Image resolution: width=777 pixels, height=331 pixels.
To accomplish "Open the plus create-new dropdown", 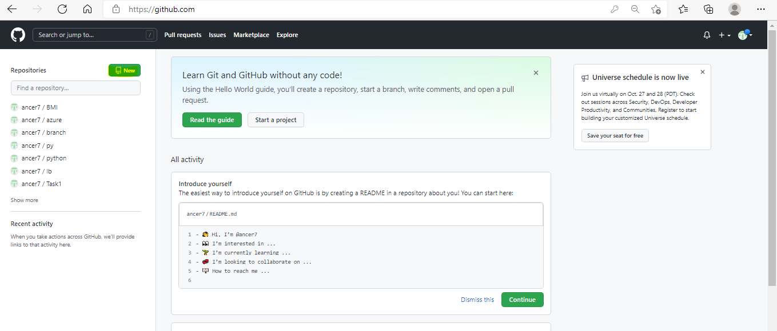I will (x=724, y=35).
